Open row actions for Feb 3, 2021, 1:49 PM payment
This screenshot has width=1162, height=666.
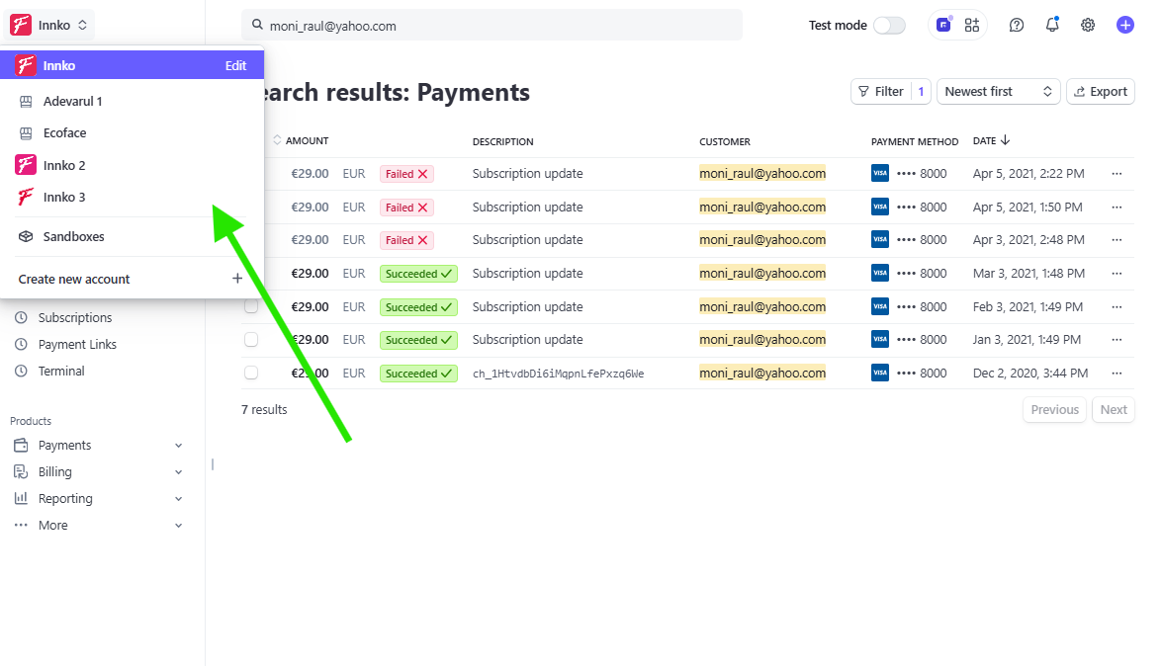(x=1117, y=306)
